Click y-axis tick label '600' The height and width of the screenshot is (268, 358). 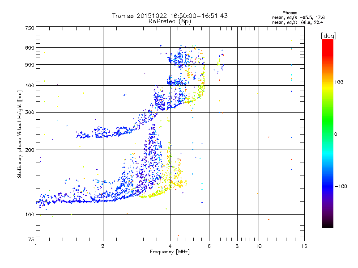30,48
